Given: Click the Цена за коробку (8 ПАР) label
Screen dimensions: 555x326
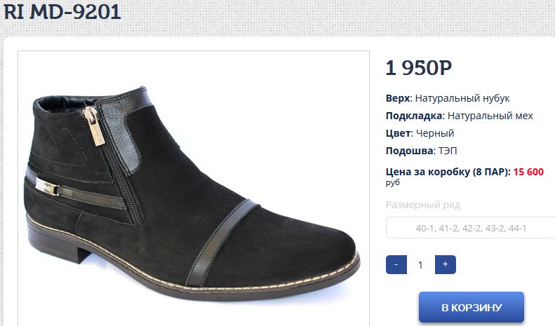Looking at the screenshot, I should [x=448, y=172].
